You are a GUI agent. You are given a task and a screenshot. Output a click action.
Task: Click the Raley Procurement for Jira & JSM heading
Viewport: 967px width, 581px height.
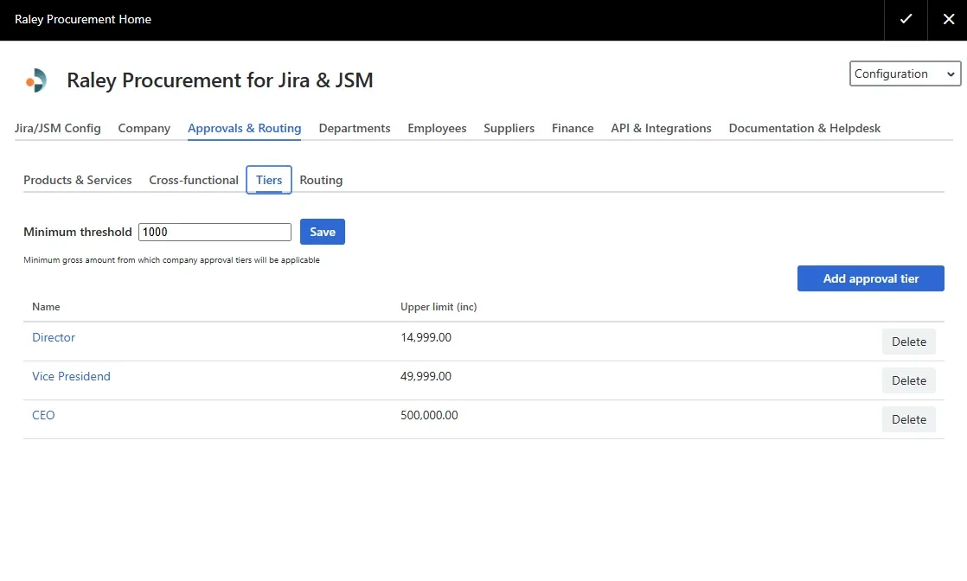[x=220, y=80]
